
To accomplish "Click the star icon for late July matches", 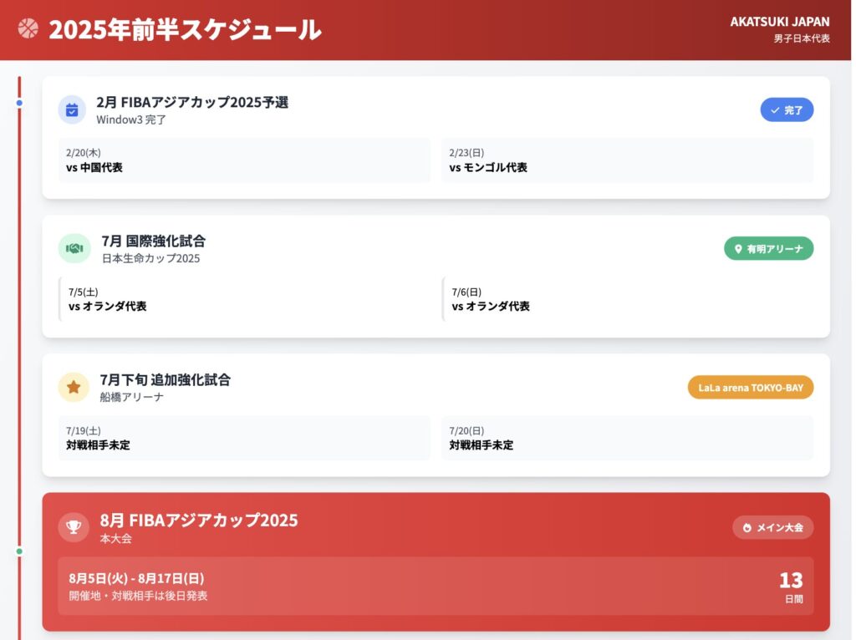I will click(x=74, y=387).
